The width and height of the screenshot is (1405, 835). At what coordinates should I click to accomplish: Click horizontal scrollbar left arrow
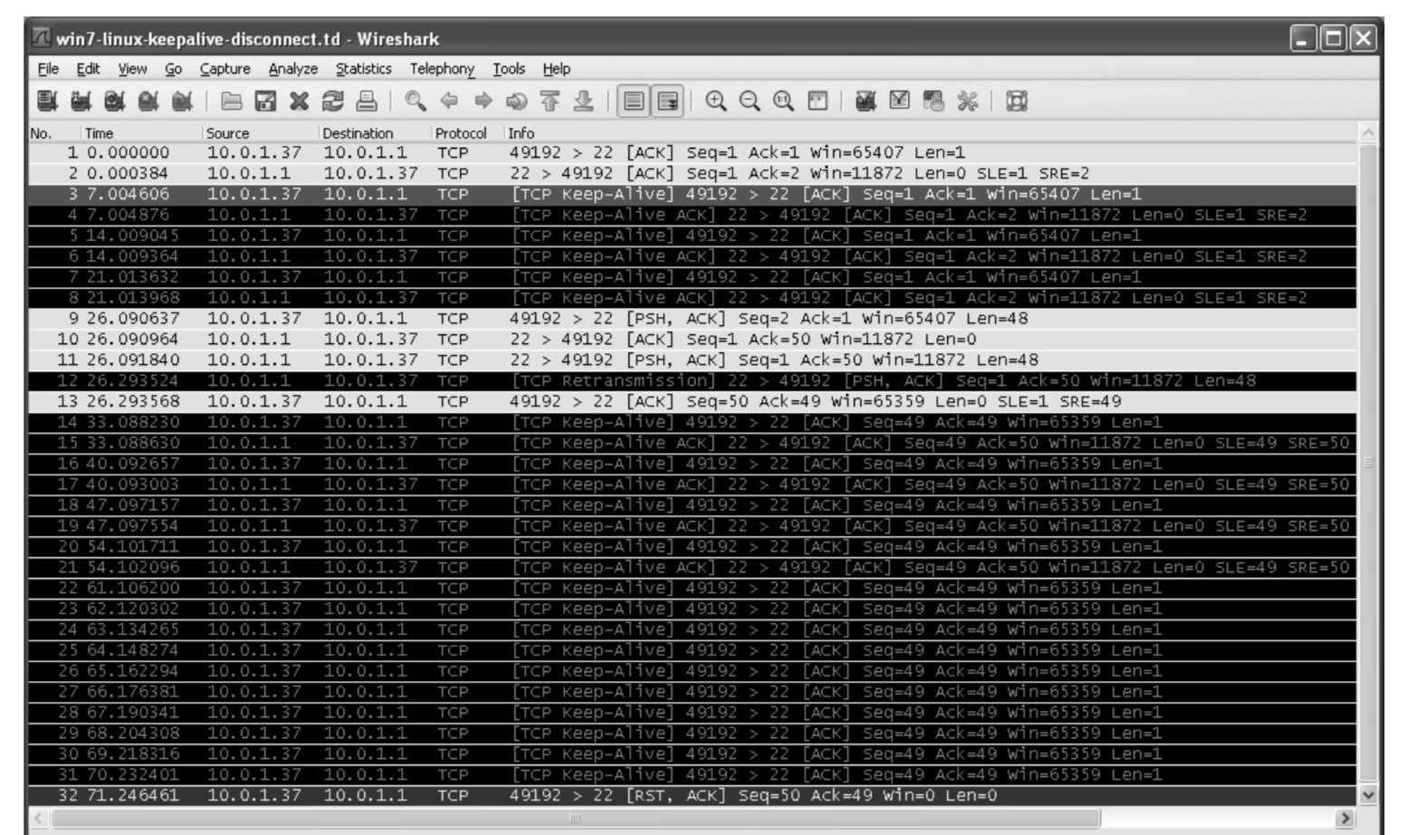click(x=39, y=819)
